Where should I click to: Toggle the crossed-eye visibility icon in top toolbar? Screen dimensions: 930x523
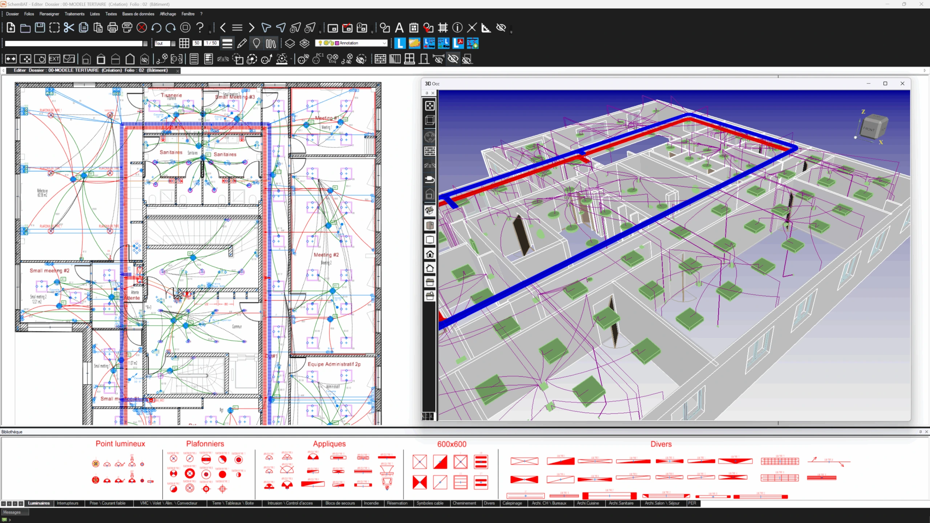point(501,28)
